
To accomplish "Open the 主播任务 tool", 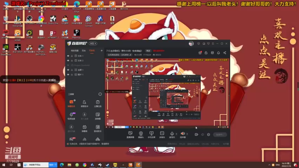I will pos(98,103).
